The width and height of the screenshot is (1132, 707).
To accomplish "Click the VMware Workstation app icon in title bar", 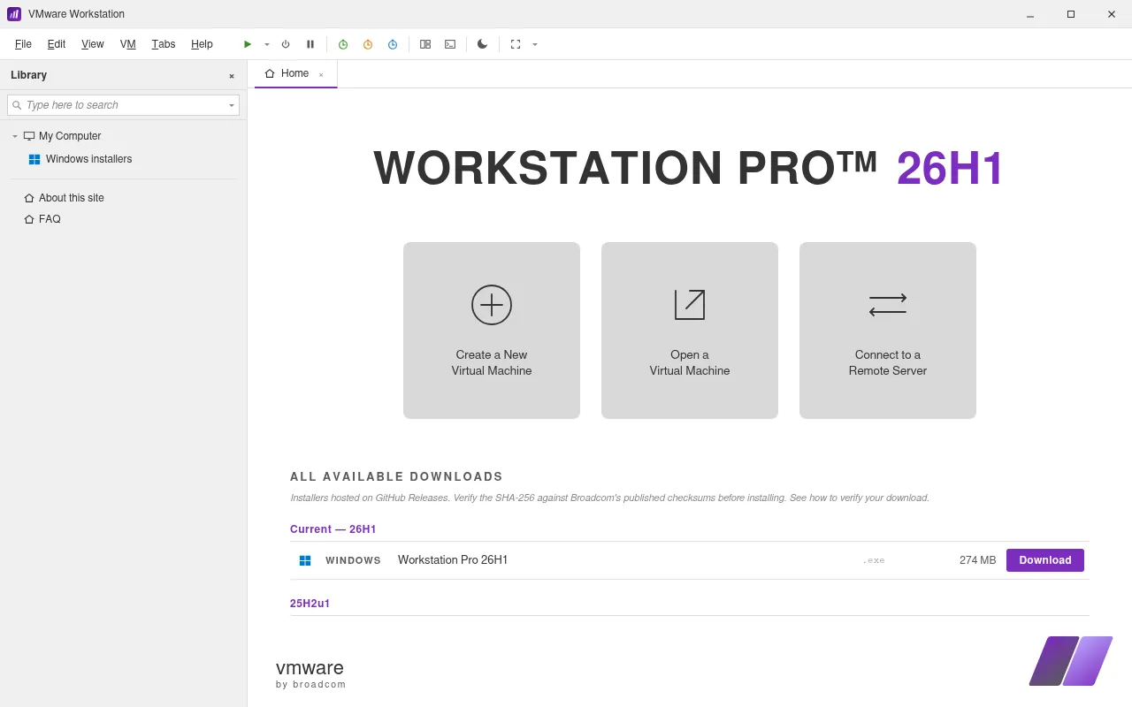I will pyautogui.click(x=14, y=14).
